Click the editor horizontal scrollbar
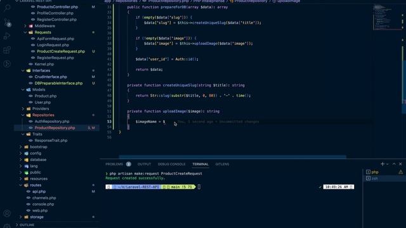The image size is (406, 228). [x=233, y=156]
